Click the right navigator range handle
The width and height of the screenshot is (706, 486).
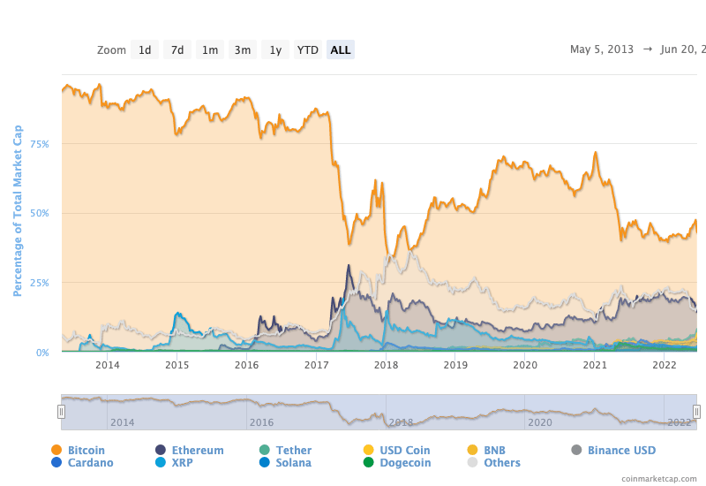coord(696,411)
